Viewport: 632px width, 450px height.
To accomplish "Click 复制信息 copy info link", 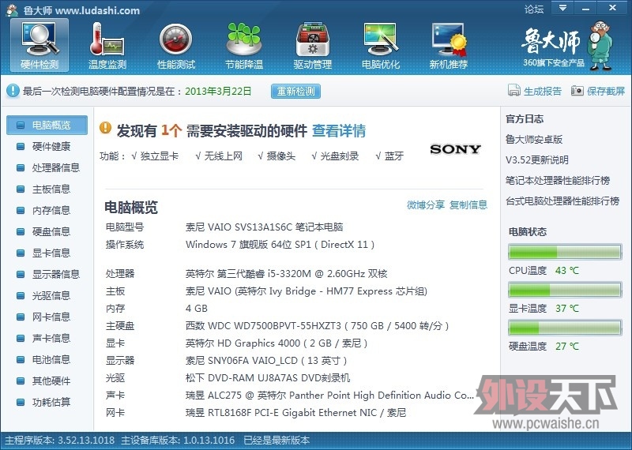I will point(468,204).
